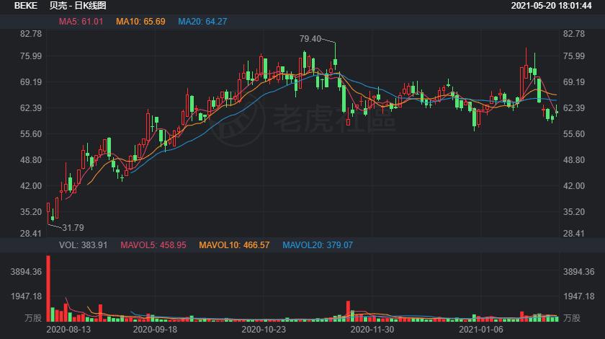The width and height of the screenshot is (605, 339).
Task: Click the left 万股 volume unit label
Action: coord(32,317)
